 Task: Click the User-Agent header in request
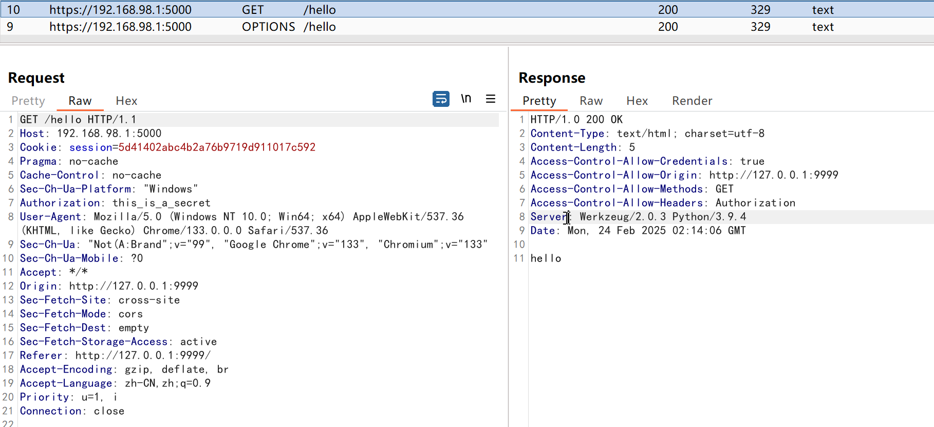point(50,217)
